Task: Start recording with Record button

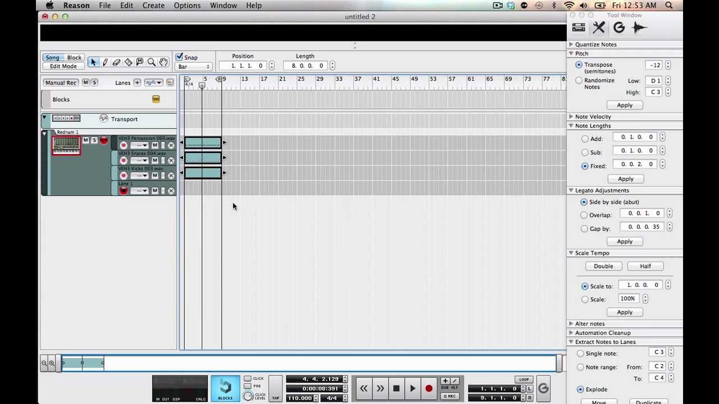Action: [429, 388]
